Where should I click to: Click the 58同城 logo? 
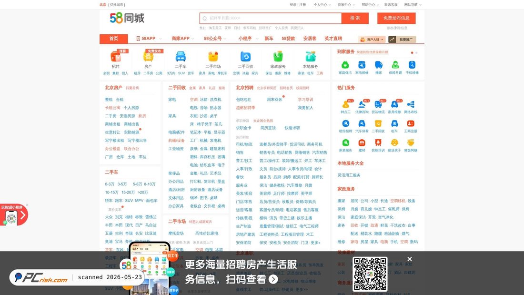(x=127, y=18)
